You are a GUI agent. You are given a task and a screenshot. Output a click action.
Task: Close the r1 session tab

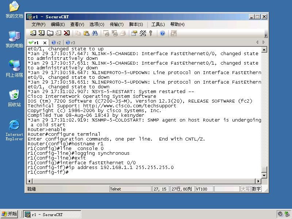coord(45,43)
